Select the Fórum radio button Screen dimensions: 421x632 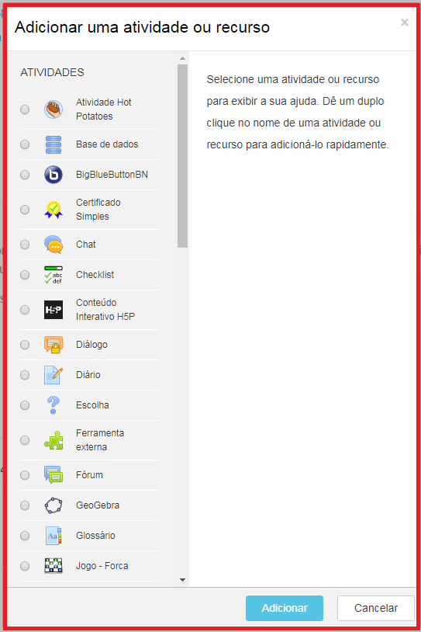pyautogui.click(x=25, y=475)
